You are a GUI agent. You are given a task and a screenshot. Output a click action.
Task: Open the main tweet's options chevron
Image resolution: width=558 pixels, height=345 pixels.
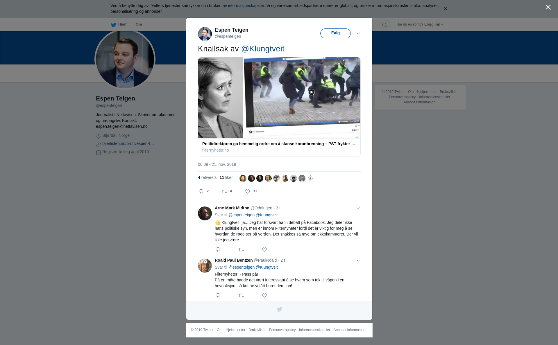(358, 33)
